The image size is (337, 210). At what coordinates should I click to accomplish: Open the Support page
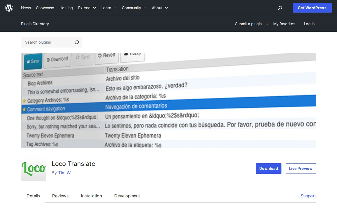coord(308,196)
